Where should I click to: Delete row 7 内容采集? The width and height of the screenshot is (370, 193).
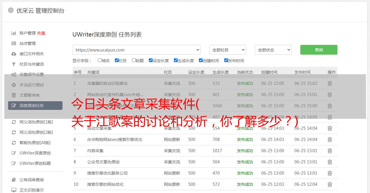[330, 151]
